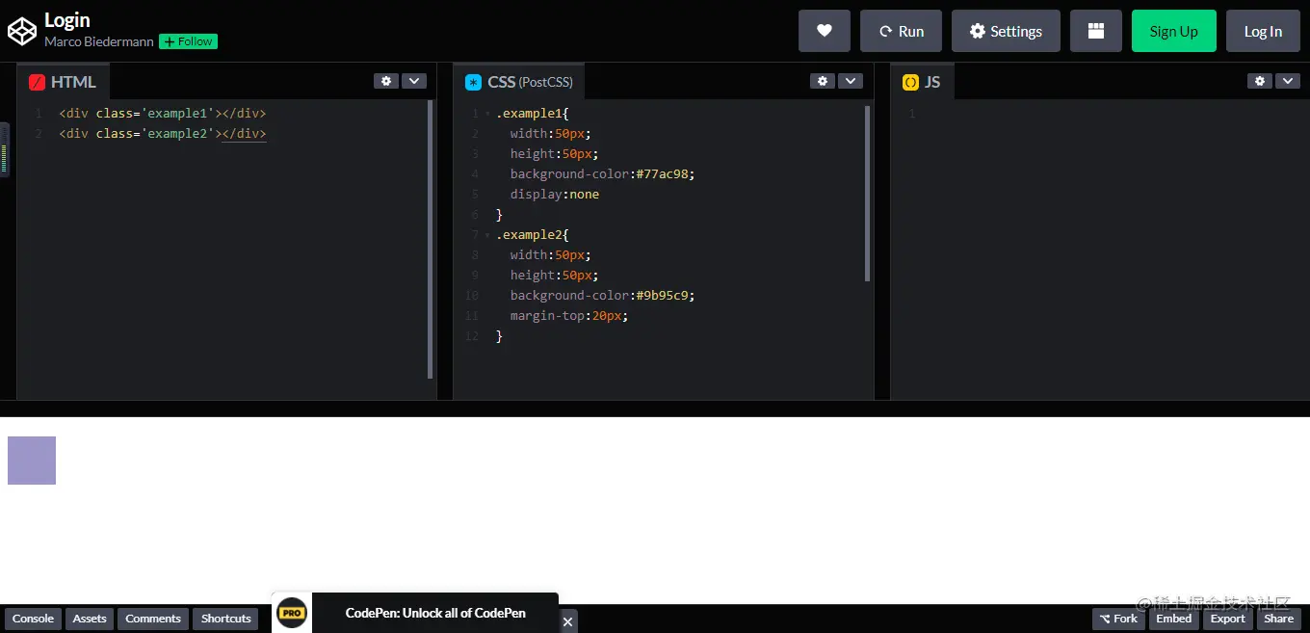Open the Comments panel
The height and width of the screenshot is (633, 1310).
[x=153, y=619]
